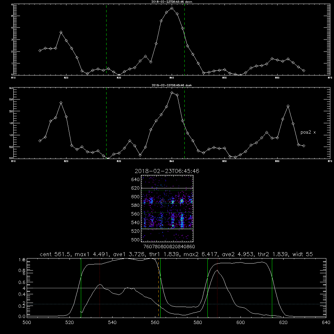Click the 'max2 6.417' value in the stats line
The width and height of the screenshot is (334, 334).
point(200,254)
